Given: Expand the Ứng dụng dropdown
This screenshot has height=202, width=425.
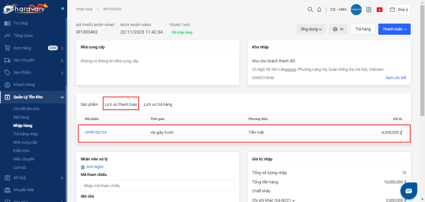Looking at the screenshot, I should (311, 29).
